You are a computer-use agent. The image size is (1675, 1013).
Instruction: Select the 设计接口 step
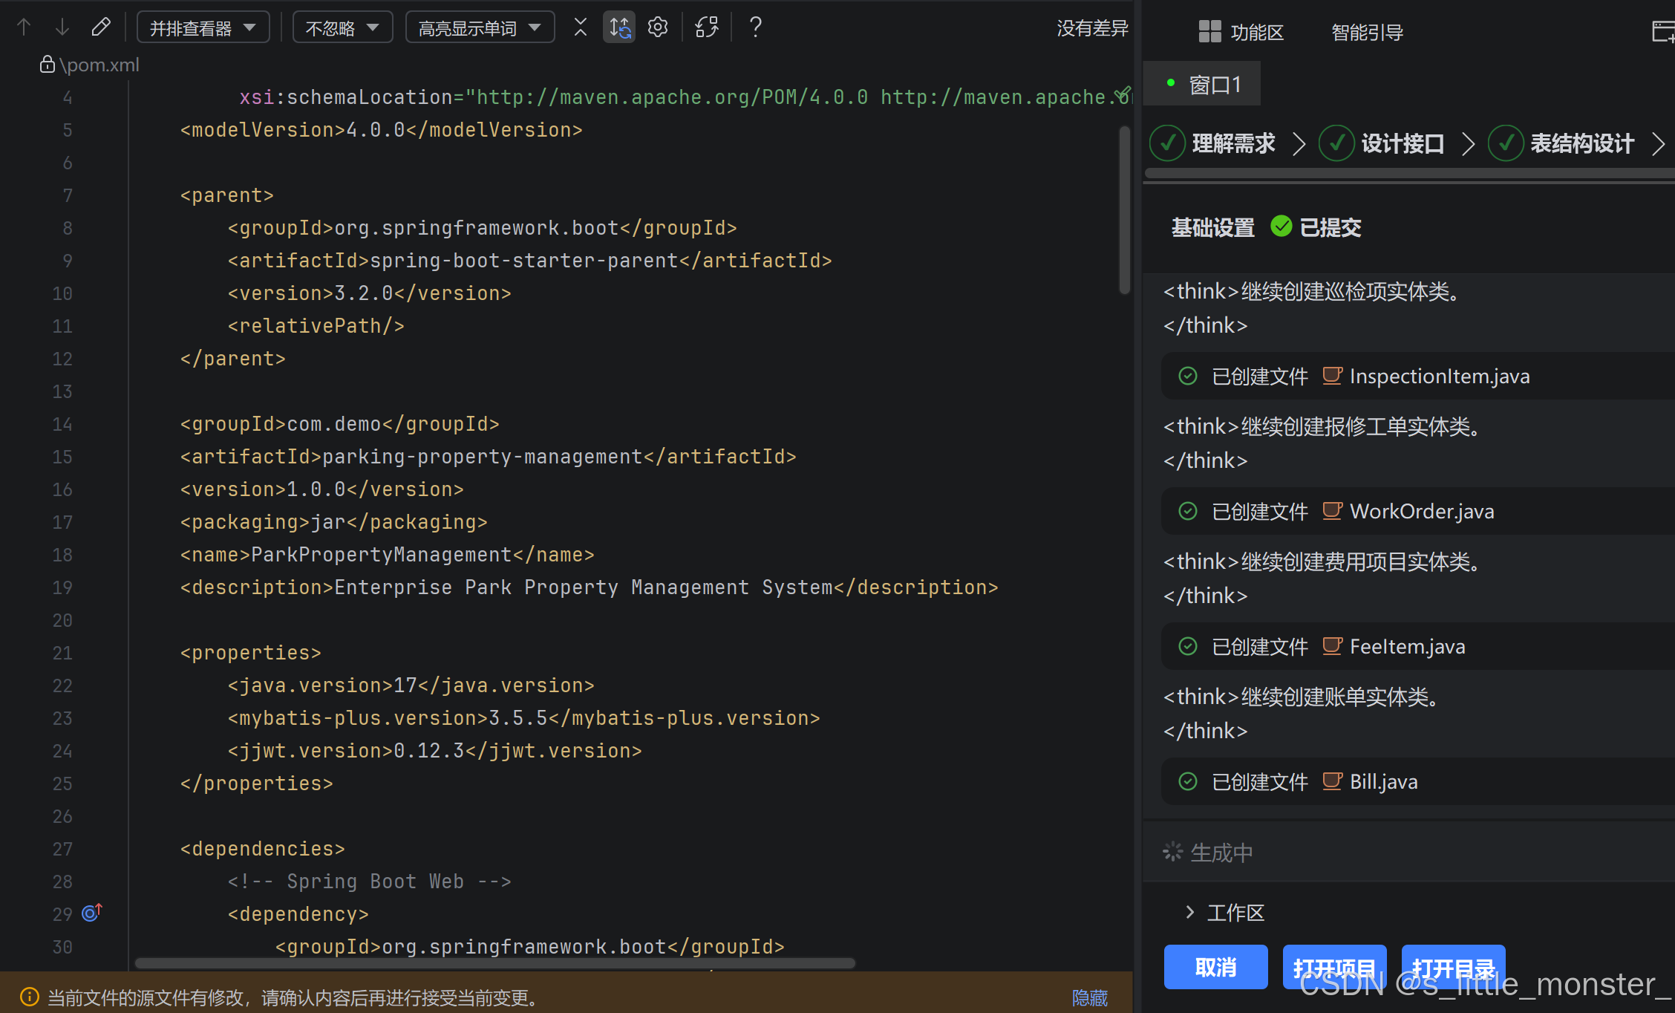click(x=1382, y=143)
